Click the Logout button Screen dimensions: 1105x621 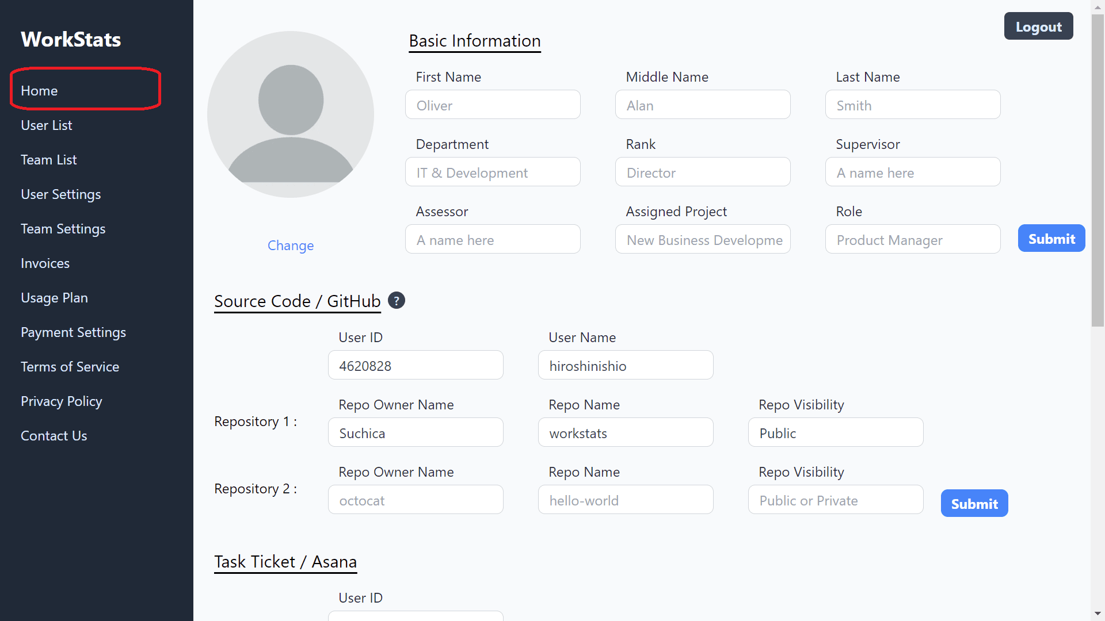pos(1038,26)
